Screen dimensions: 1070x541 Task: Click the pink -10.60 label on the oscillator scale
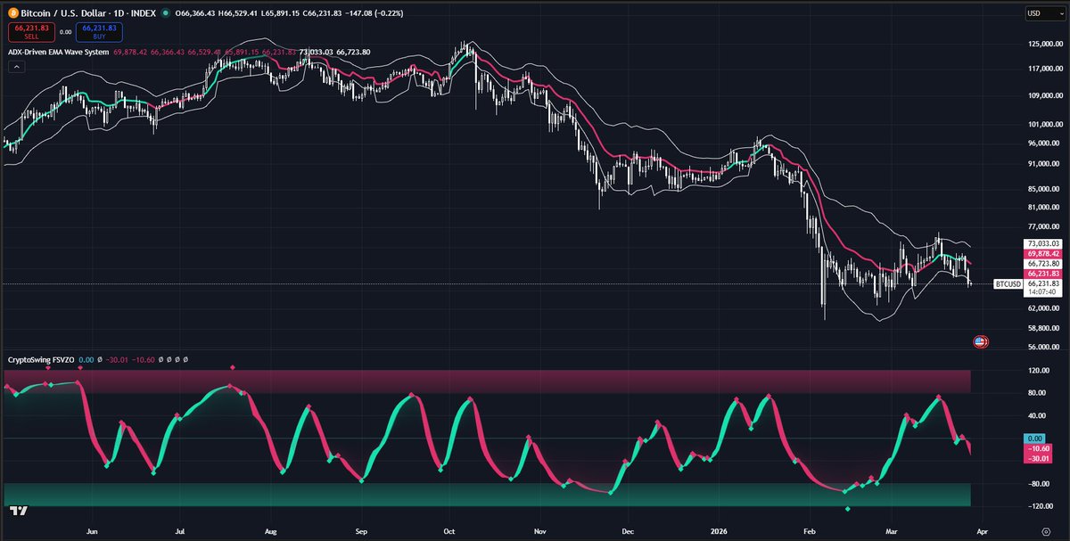1038,449
